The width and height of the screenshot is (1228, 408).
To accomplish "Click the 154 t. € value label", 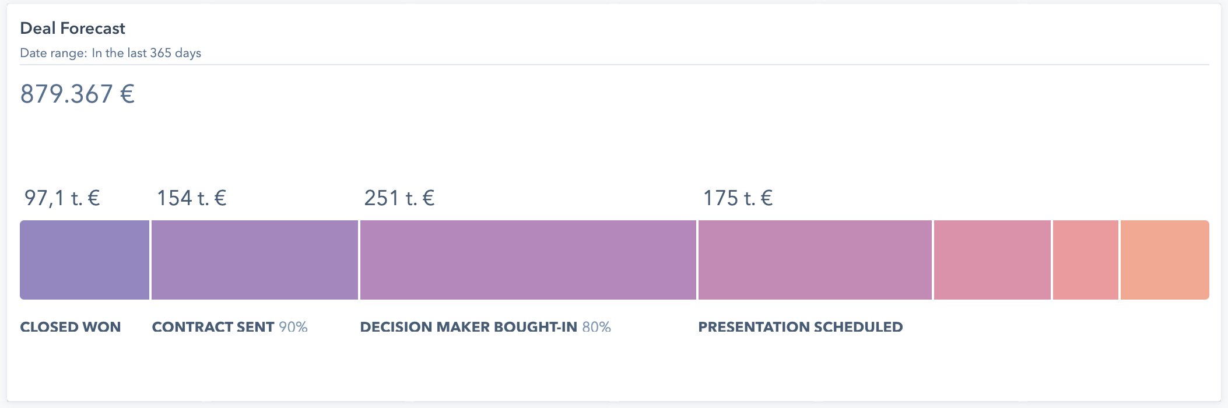I will point(191,198).
